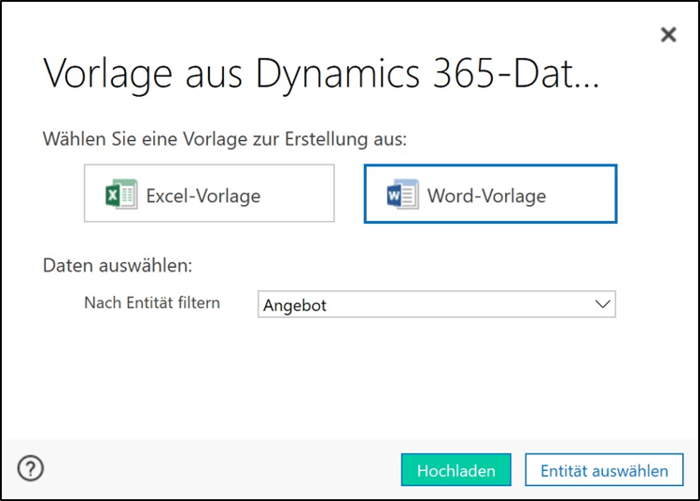Screen dimensions: 700x501
Task: Click the 'Wählen Sie eine Vorlage' instruction text
Action: 225,139
